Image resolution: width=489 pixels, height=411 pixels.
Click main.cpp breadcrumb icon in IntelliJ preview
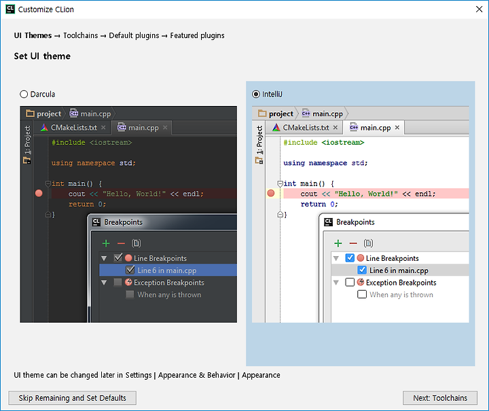[306, 113]
